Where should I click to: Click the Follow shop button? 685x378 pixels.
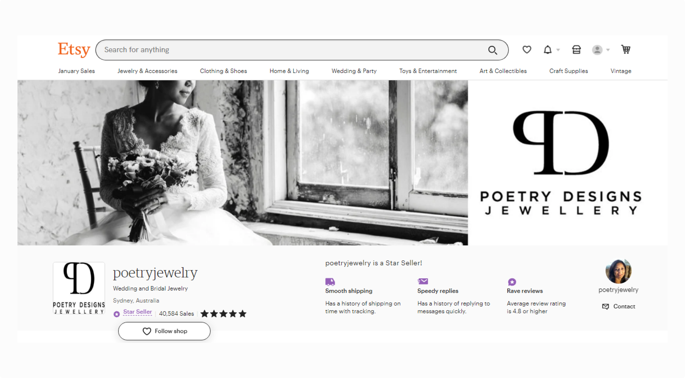(164, 331)
